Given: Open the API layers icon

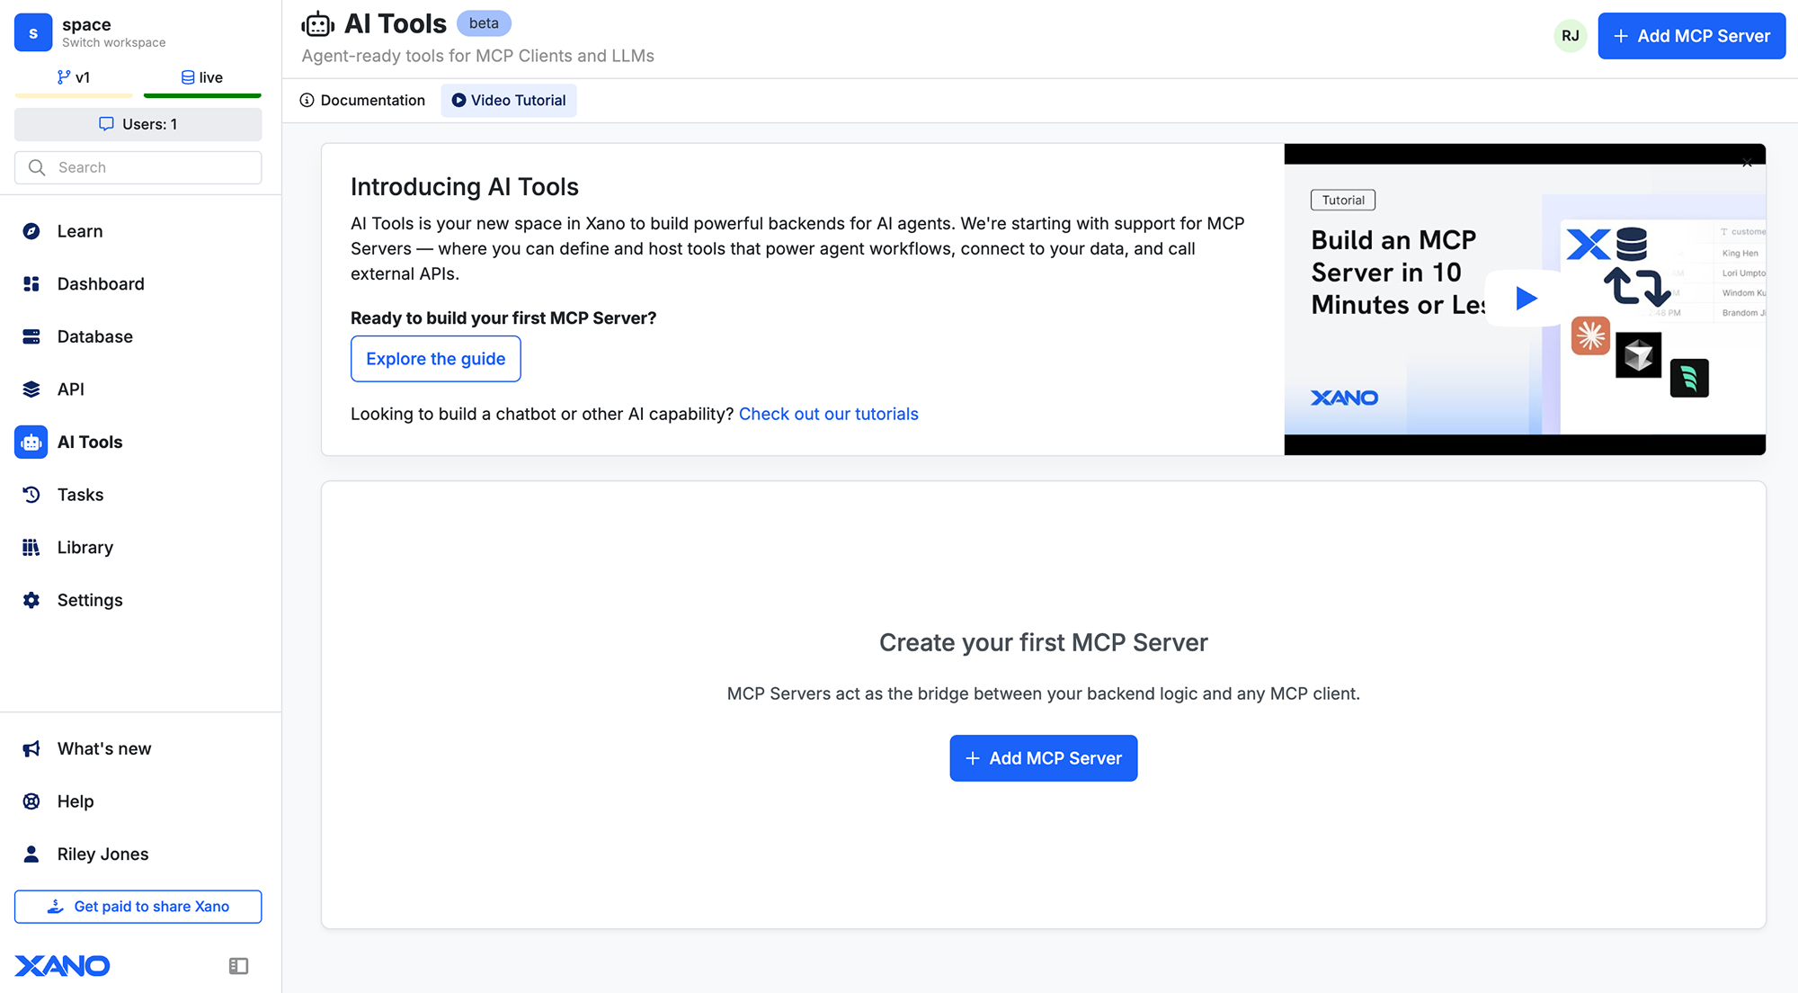Looking at the screenshot, I should tap(31, 389).
